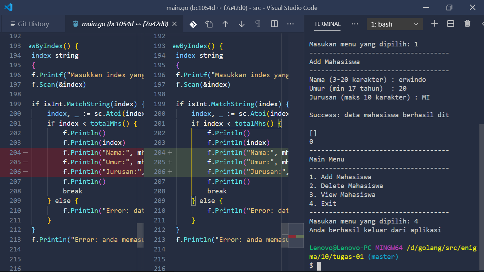Open the '1: bash' terminal selector dropdown
The height and width of the screenshot is (272, 484).
[395, 24]
